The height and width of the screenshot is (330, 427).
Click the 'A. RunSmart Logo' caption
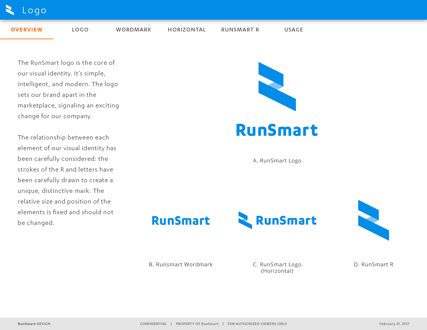point(277,161)
